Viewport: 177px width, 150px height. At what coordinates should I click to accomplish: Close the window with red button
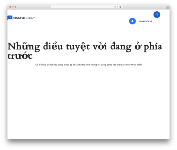[x=10, y=7]
